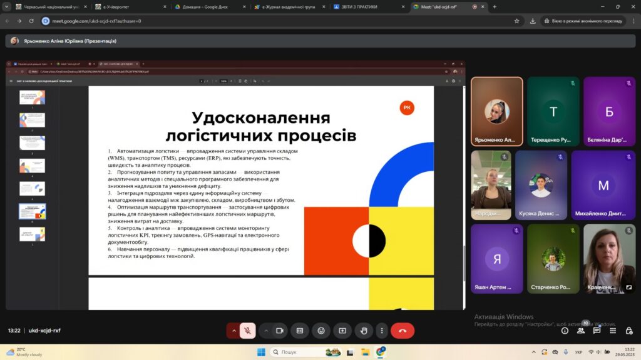Bookmark this page with the star icon

tap(516, 21)
